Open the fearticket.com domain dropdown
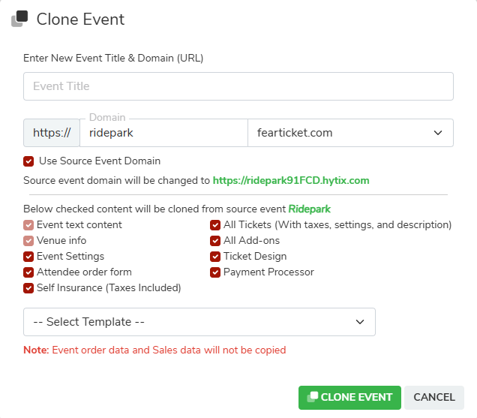Screen dimensions: 477x418 click(350, 133)
